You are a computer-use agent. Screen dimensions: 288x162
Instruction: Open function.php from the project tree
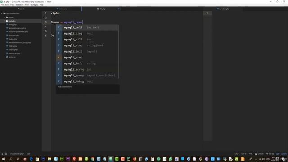[x=14, y=36]
